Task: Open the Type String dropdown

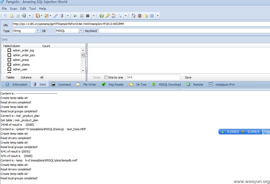Action: click(38, 31)
